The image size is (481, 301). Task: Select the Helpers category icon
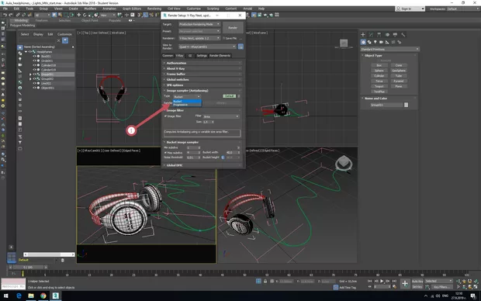click(387, 42)
